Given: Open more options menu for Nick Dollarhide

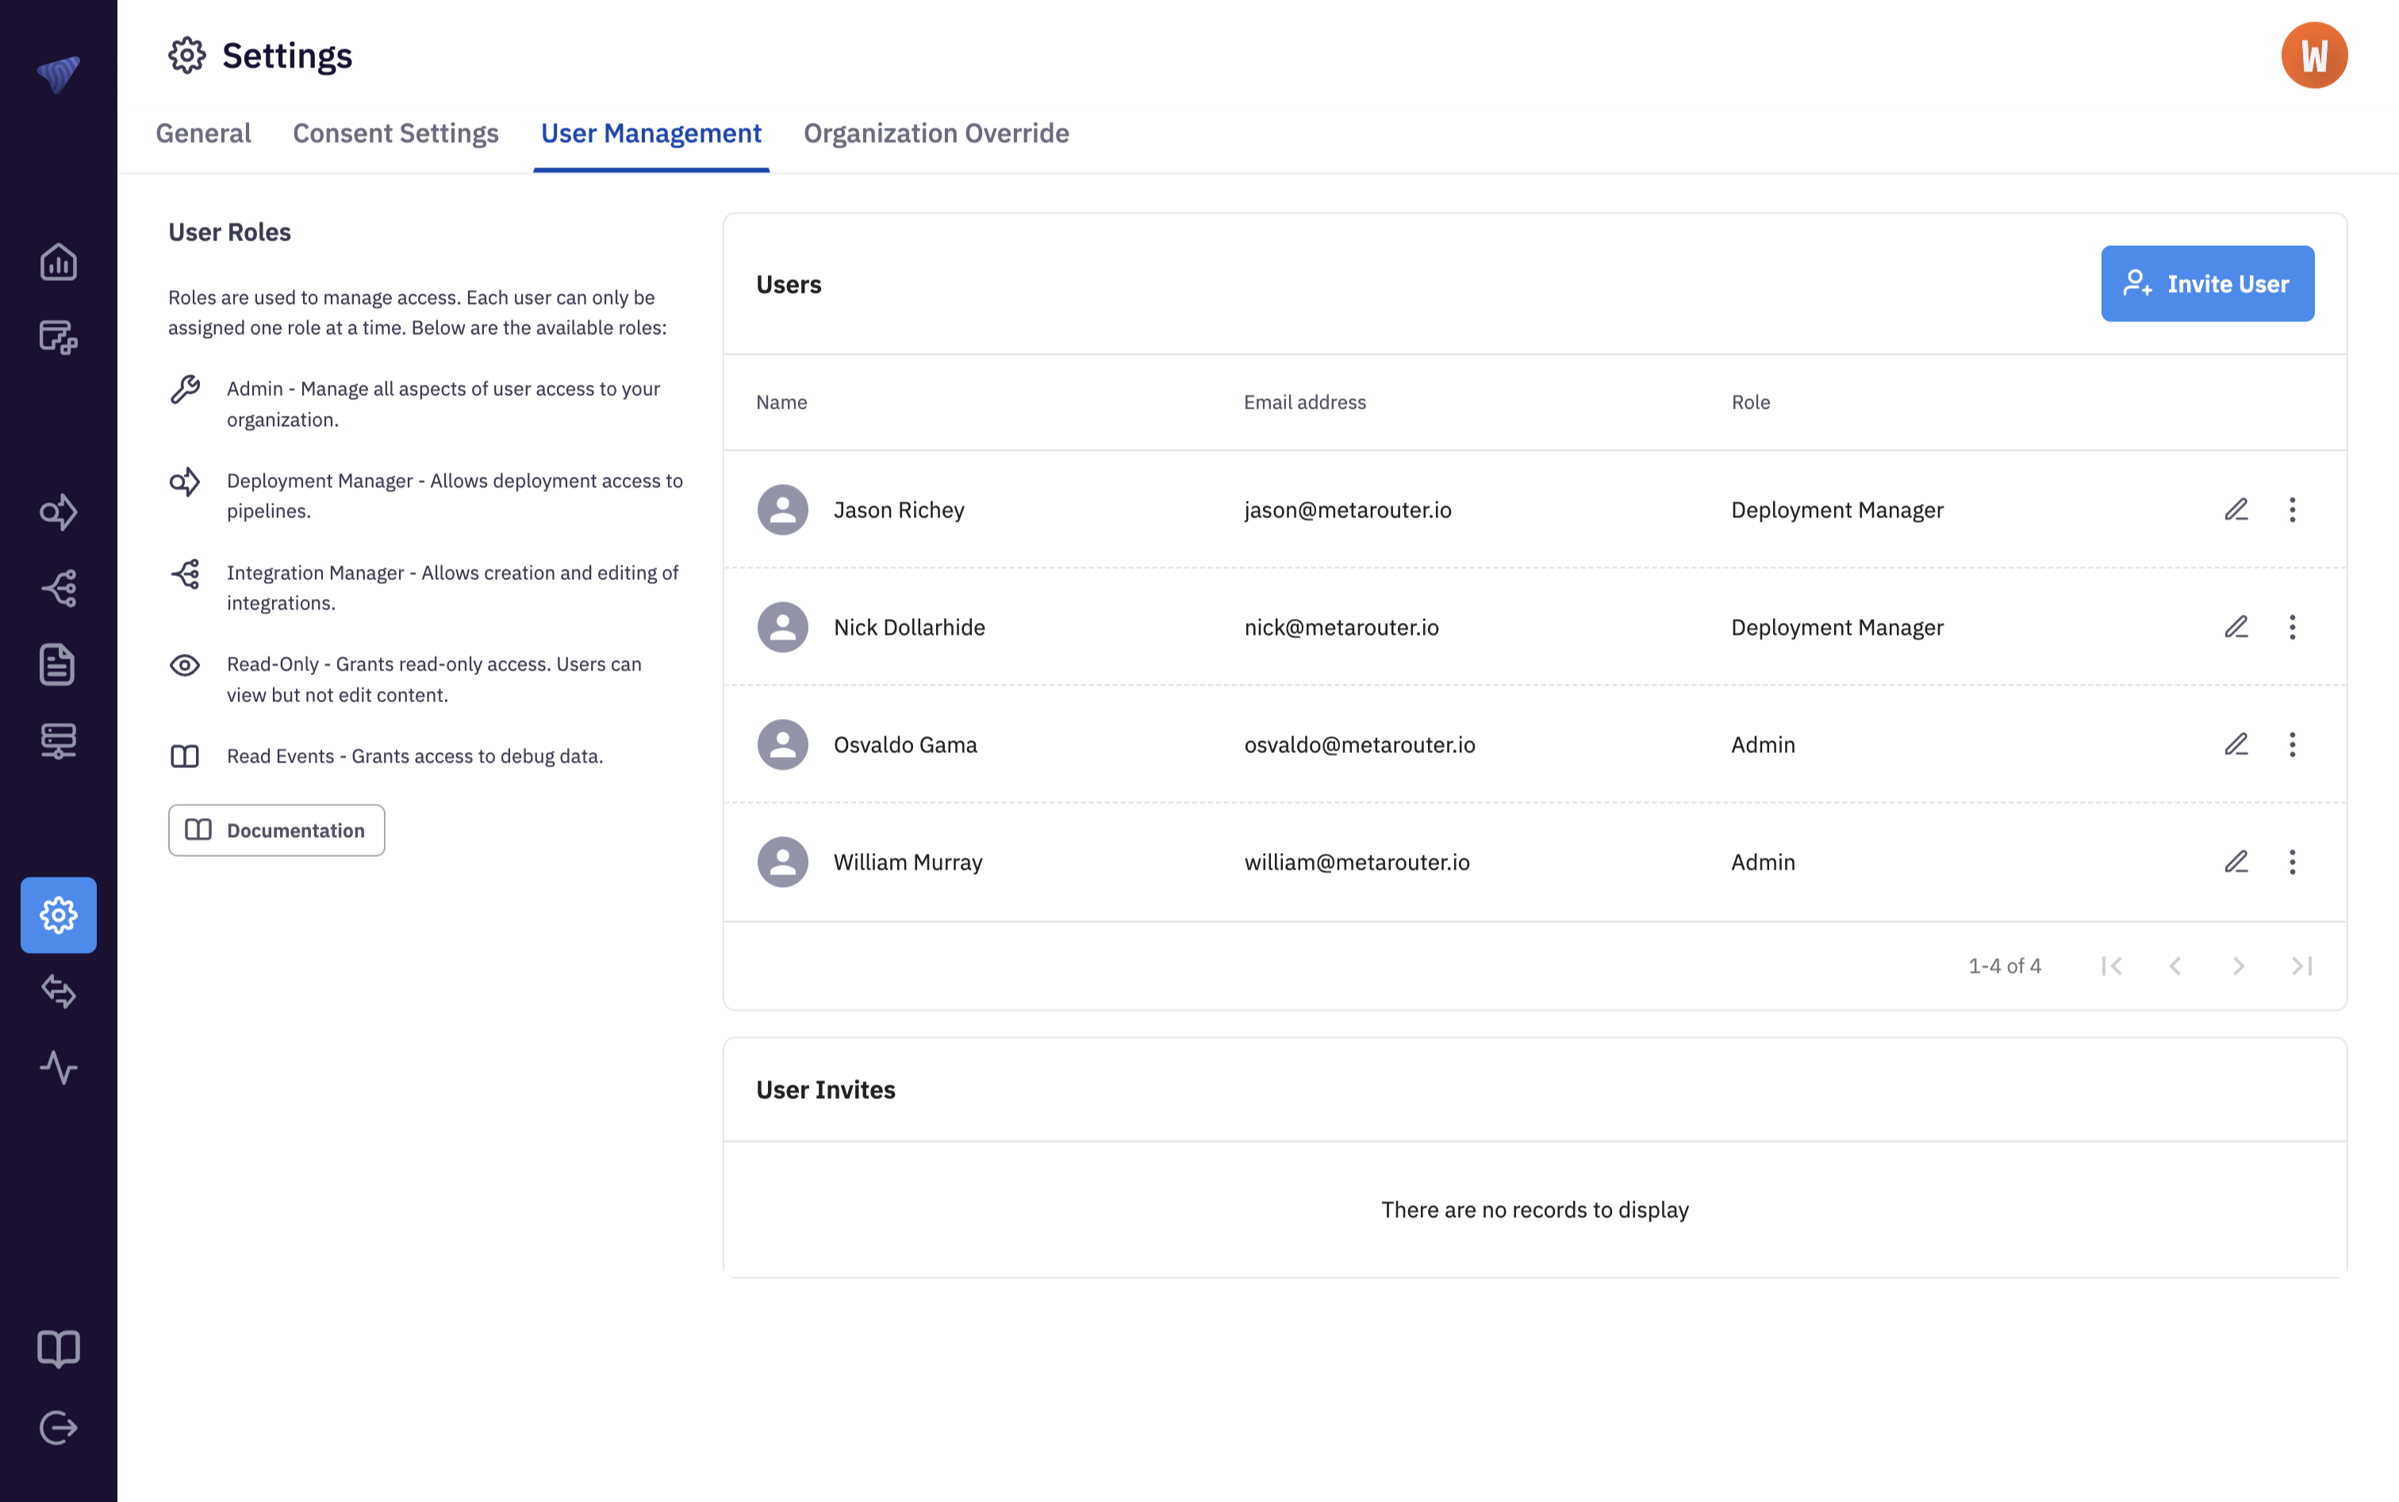Looking at the screenshot, I should (x=2292, y=627).
